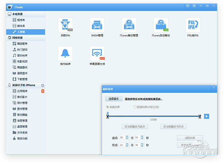
Task: Select 媒体库 in sidebar
Action: 26,26
